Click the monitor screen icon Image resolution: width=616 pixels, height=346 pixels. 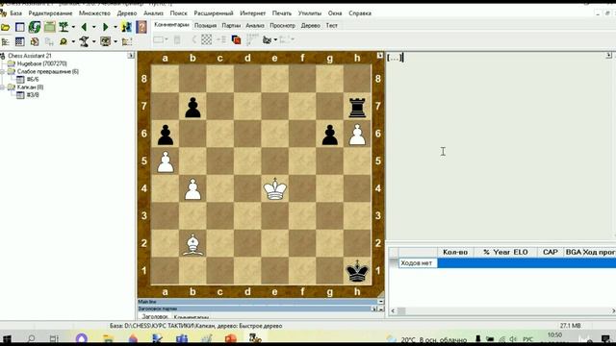click(105, 41)
